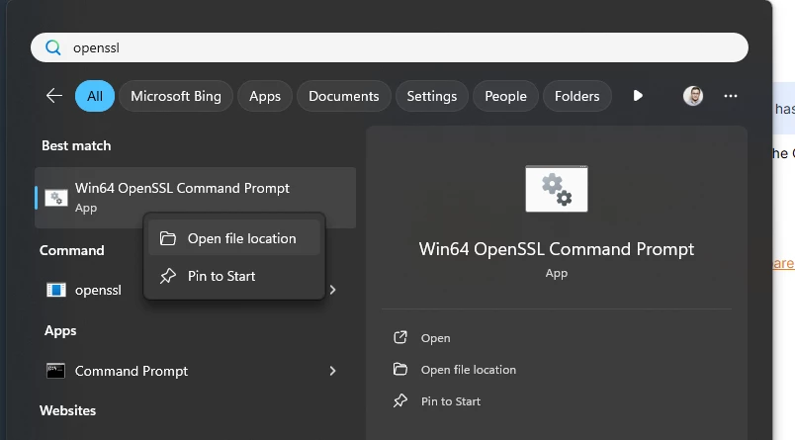Screen dimensions: 795x440
Task: Click the back arrow in search panel
Action: pyautogui.click(x=54, y=96)
